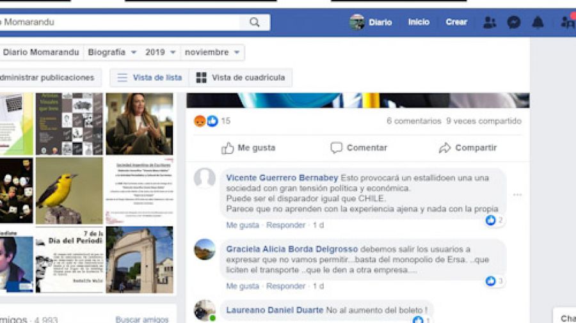Click the Me gusta thumbs-up on post
The width and height of the screenshot is (576, 323).
click(248, 148)
